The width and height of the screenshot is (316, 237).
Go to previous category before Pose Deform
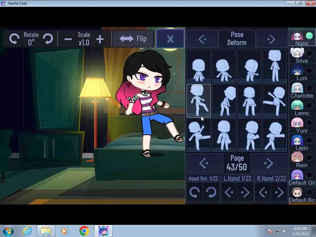coord(202,39)
